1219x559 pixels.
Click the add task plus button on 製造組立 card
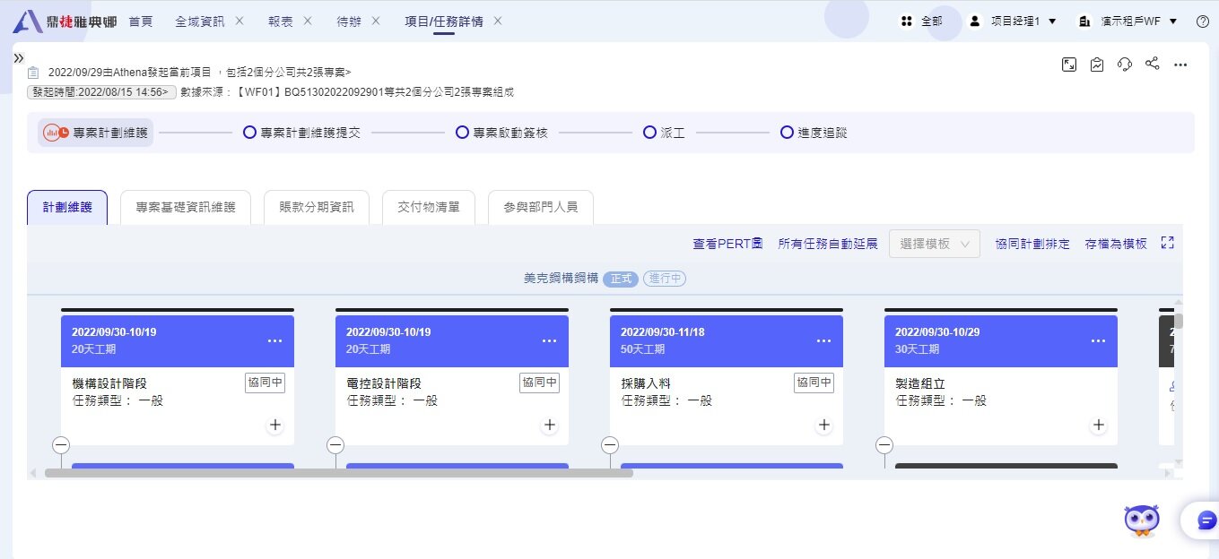[1098, 426]
